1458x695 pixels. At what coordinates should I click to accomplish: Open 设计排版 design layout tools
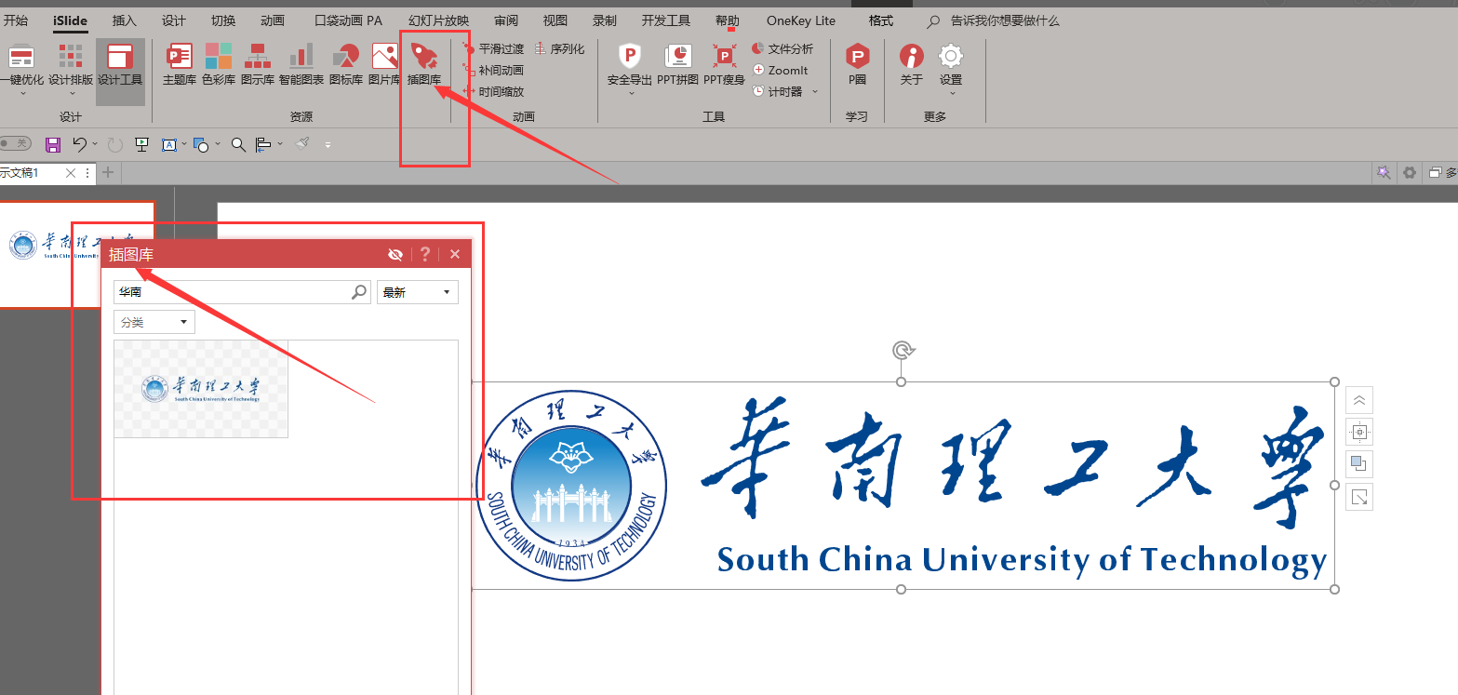tap(71, 68)
